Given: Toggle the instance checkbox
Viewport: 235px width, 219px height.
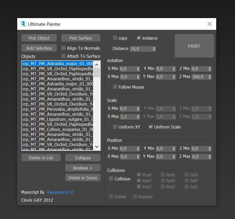Looking at the screenshot, I should pos(139,38).
